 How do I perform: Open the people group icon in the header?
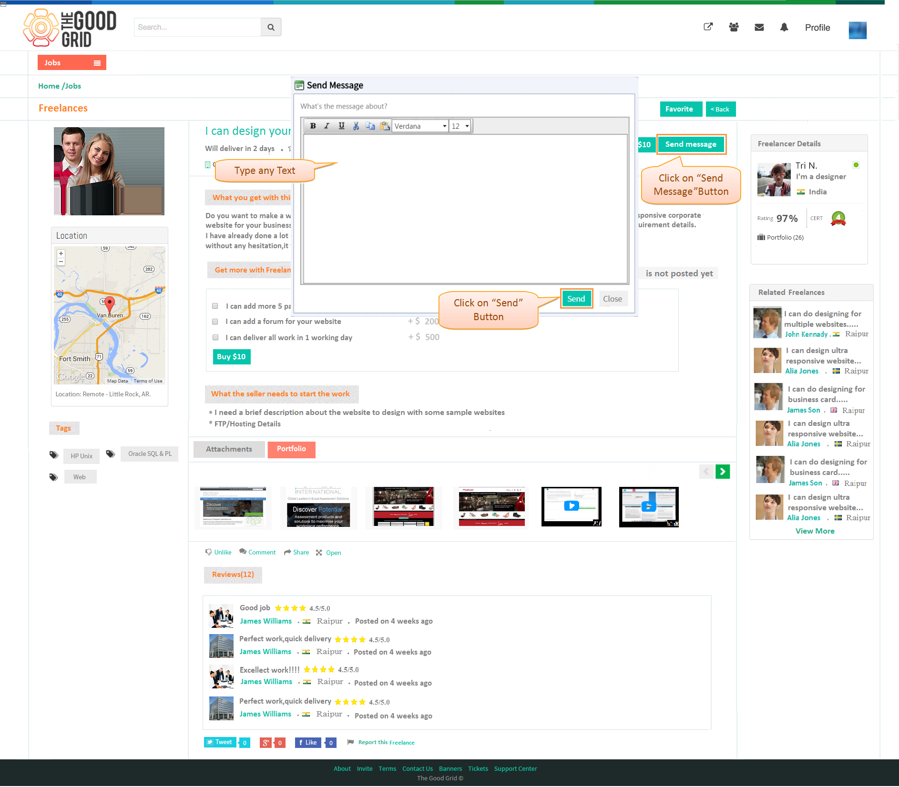[x=734, y=27]
